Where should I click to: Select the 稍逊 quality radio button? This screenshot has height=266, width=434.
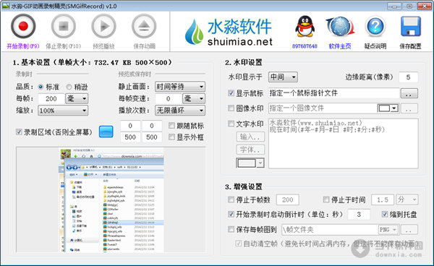(x=69, y=87)
